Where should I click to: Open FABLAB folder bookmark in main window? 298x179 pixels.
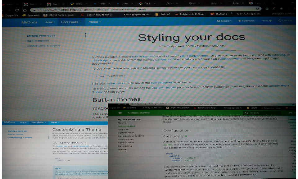pos(163,14)
